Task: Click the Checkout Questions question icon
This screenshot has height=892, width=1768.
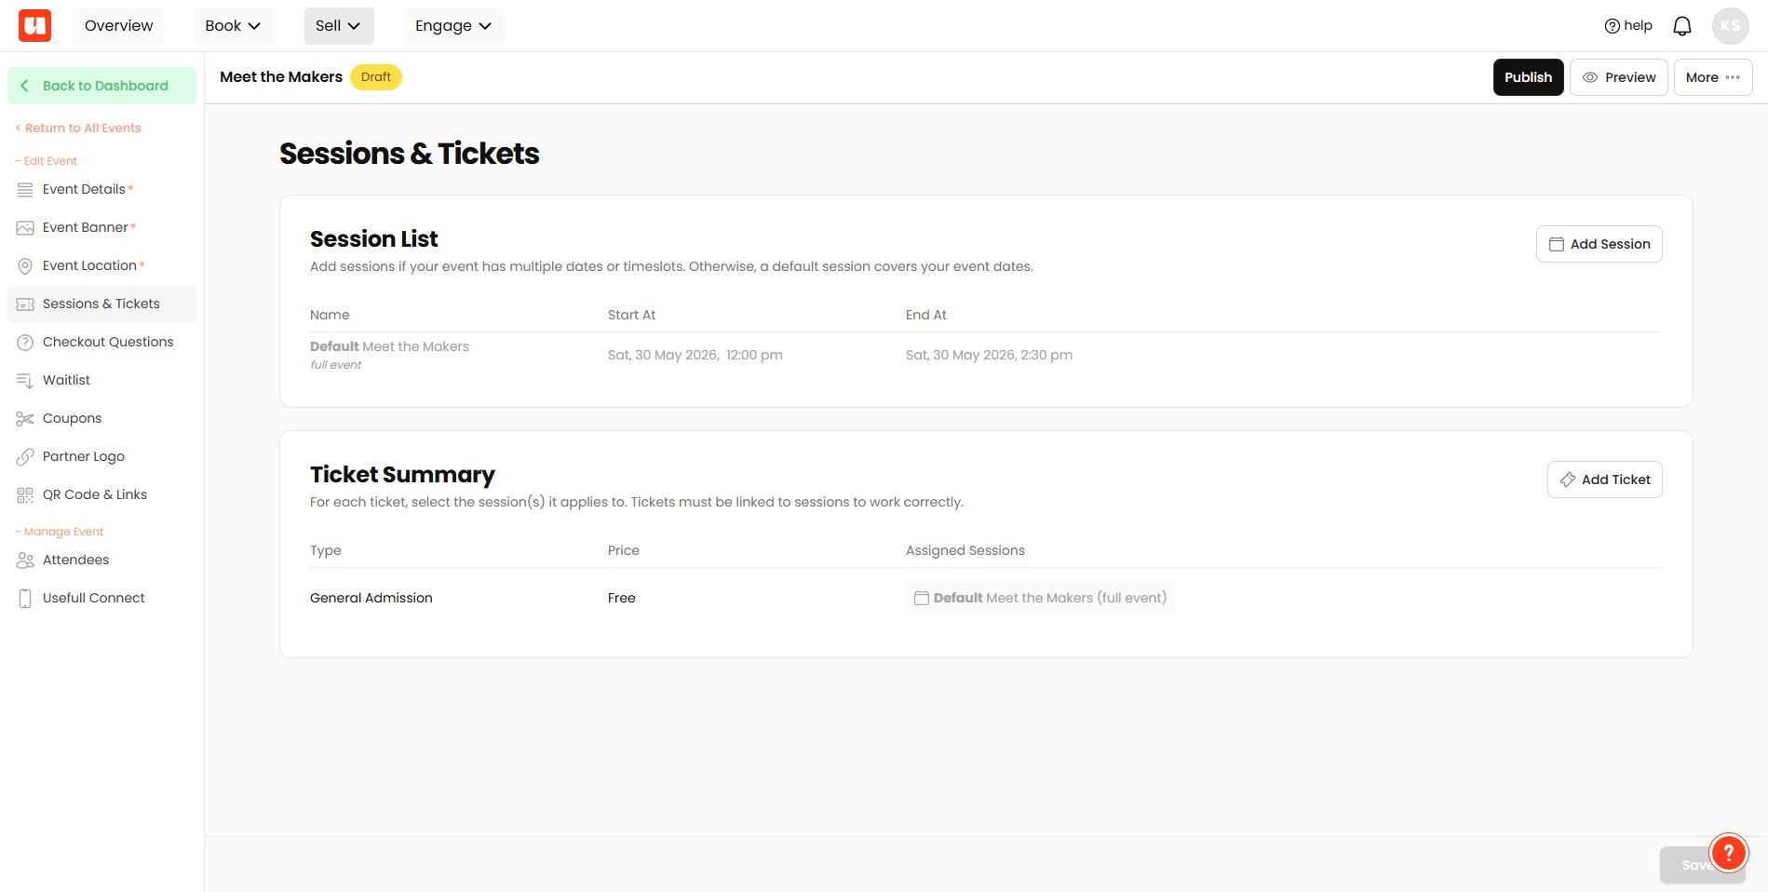Action: pos(25,343)
